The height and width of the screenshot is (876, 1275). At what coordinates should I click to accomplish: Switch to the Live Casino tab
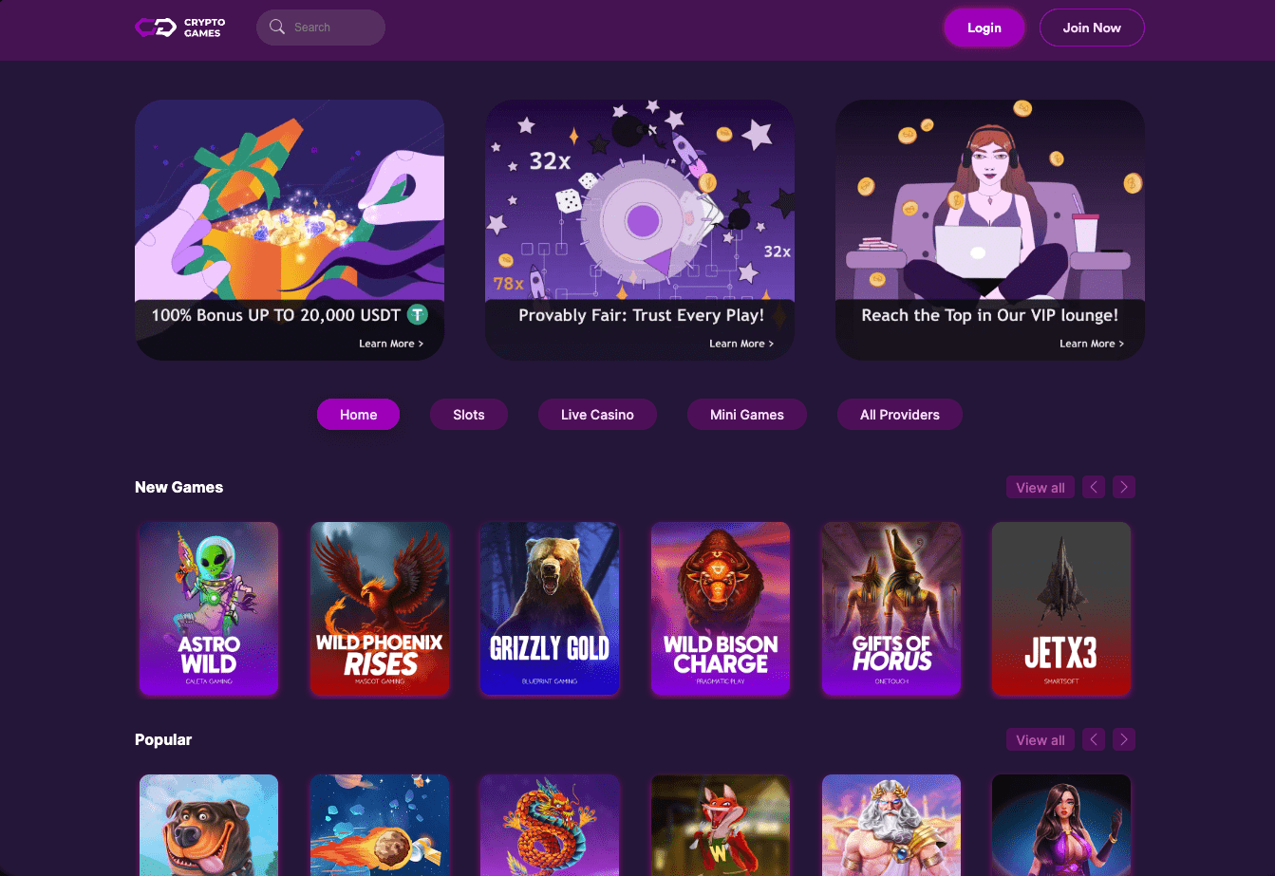[597, 415]
